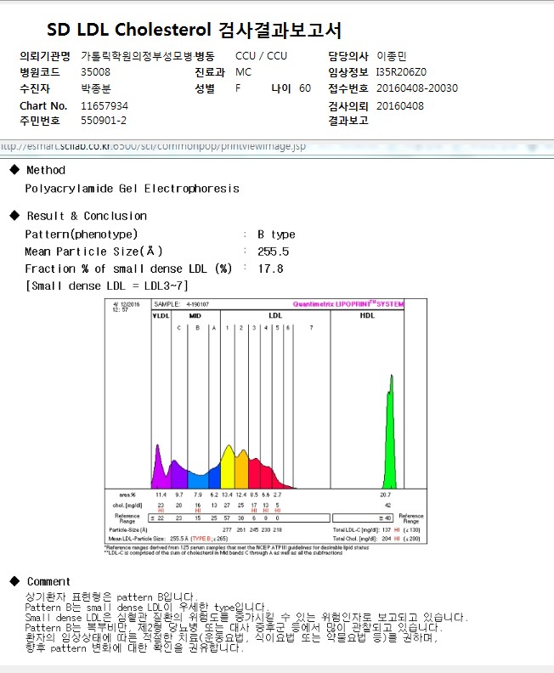Click the receipt number 20160408-20030
Viewport: 554px width, 673px height.
(x=417, y=88)
